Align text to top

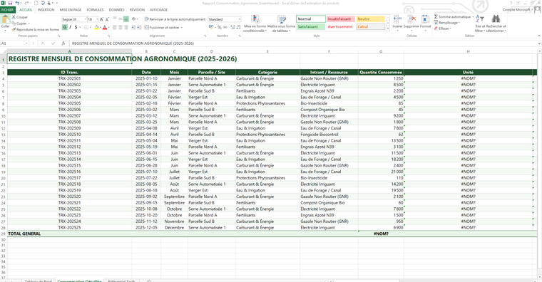click(x=114, y=19)
